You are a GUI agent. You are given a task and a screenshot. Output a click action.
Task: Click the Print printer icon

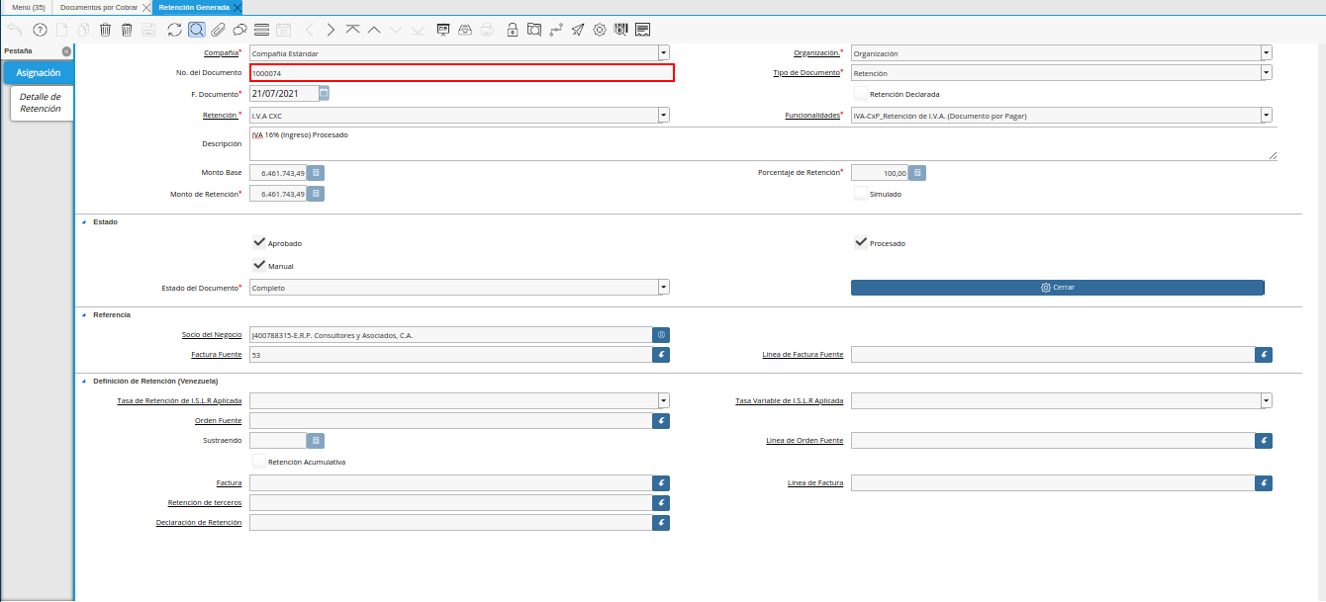[x=487, y=30]
